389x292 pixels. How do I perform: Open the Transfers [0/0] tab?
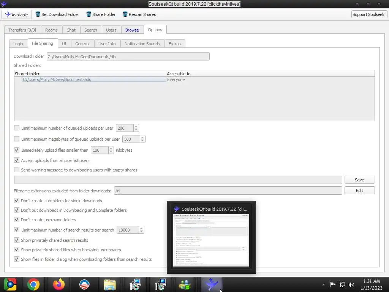coord(22,30)
